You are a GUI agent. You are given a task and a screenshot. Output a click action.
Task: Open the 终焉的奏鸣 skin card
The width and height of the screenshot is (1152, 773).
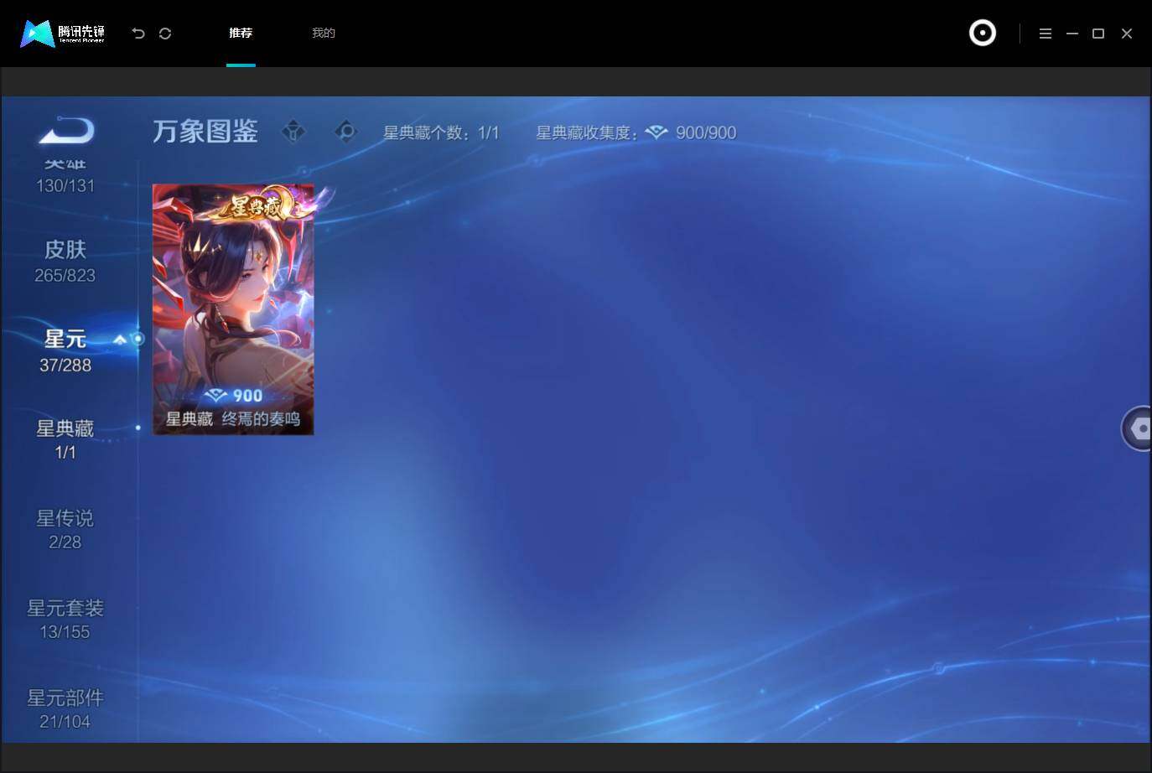tap(233, 309)
